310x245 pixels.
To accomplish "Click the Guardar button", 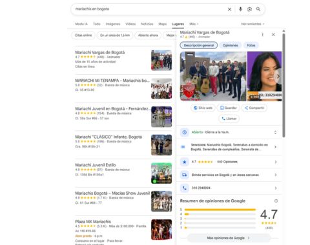I will (229, 108).
